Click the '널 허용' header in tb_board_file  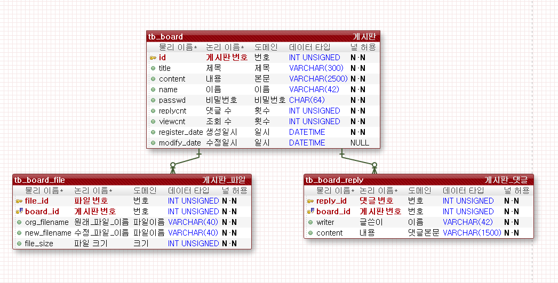tap(235, 191)
